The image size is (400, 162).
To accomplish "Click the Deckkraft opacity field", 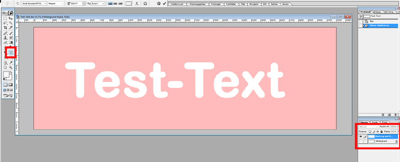I will tap(394, 126).
